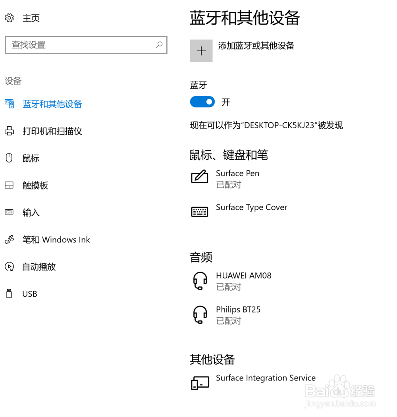
Task: Click the touchpad icon in sidebar
Action: (x=9, y=185)
